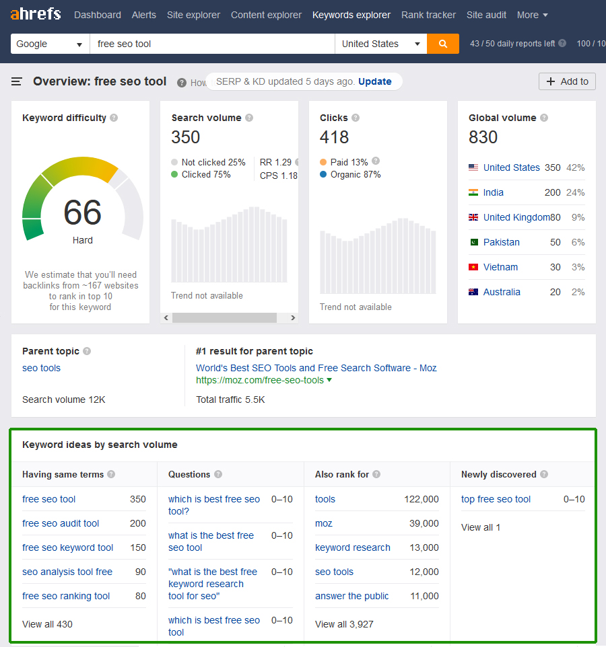606x647 pixels.
Task: Click the help icon next to Also rank for
Action: click(x=376, y=474)
